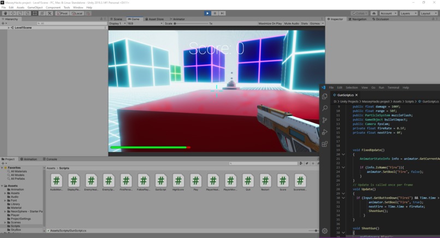Select the Hand tool in Unity toolbar

coord(5,13)
